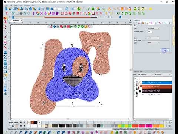Click the canvas horizontal scrollbar thumb

(x=68, y=119)
